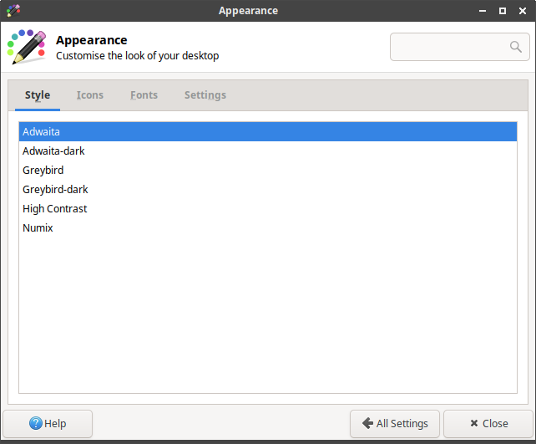Open the Icons tab

90,95
